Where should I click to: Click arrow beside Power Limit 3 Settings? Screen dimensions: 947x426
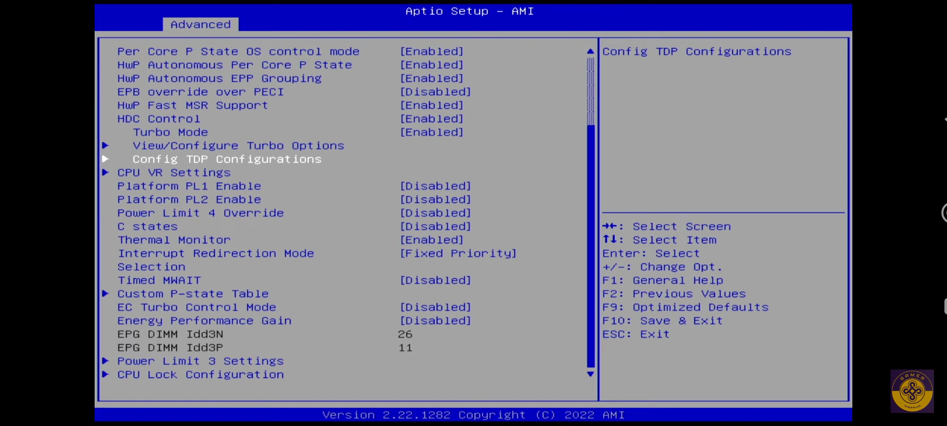coord(105,361)
